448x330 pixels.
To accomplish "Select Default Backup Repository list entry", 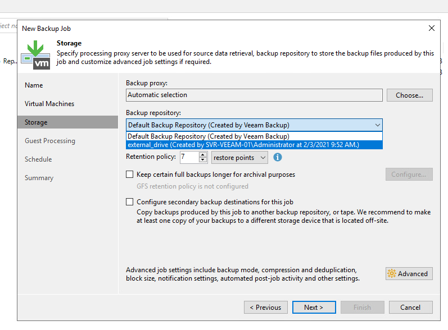I will pyautogui.click(x=254, y=136).
